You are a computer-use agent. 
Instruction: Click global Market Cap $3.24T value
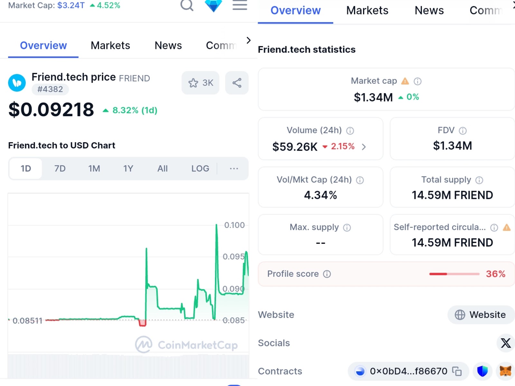(71, 5)
